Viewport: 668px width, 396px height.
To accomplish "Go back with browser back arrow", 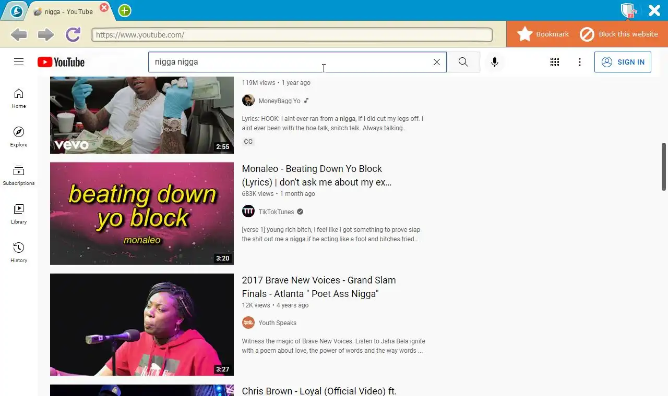I will pyautogui.click(x=19, y=35).
